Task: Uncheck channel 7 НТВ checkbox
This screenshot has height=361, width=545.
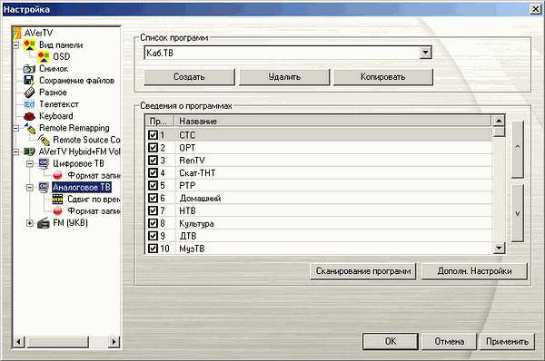Action: [x=153, y=210]
